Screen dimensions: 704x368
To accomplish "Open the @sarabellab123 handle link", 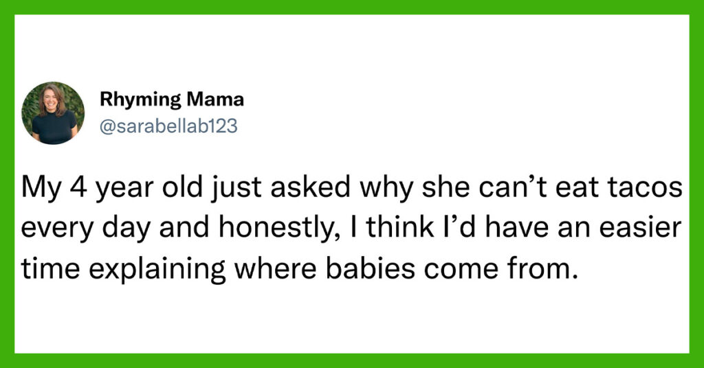I will [168, 127].
